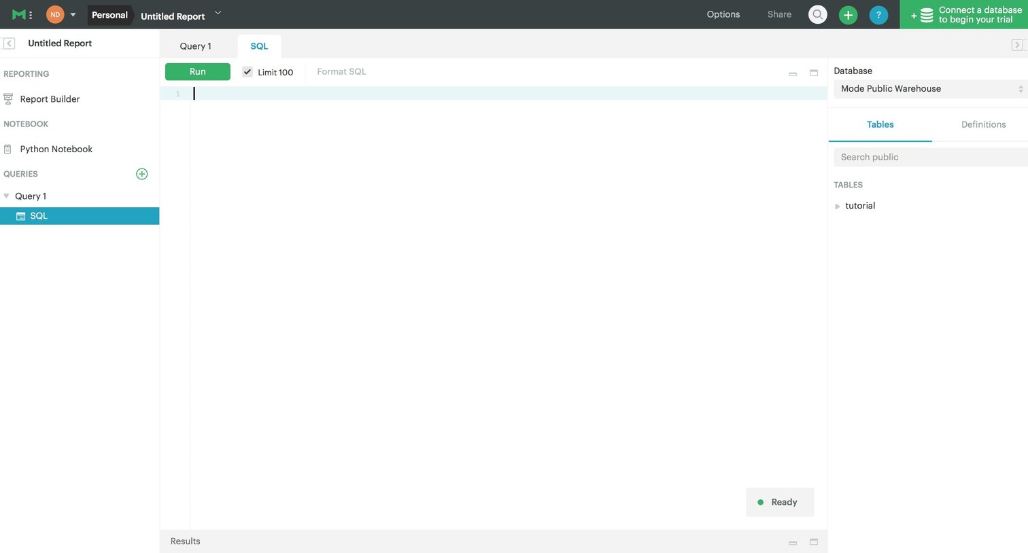Click the search magnifier icon
Viewport: 1028px width, 553px height.
(818, 15)
